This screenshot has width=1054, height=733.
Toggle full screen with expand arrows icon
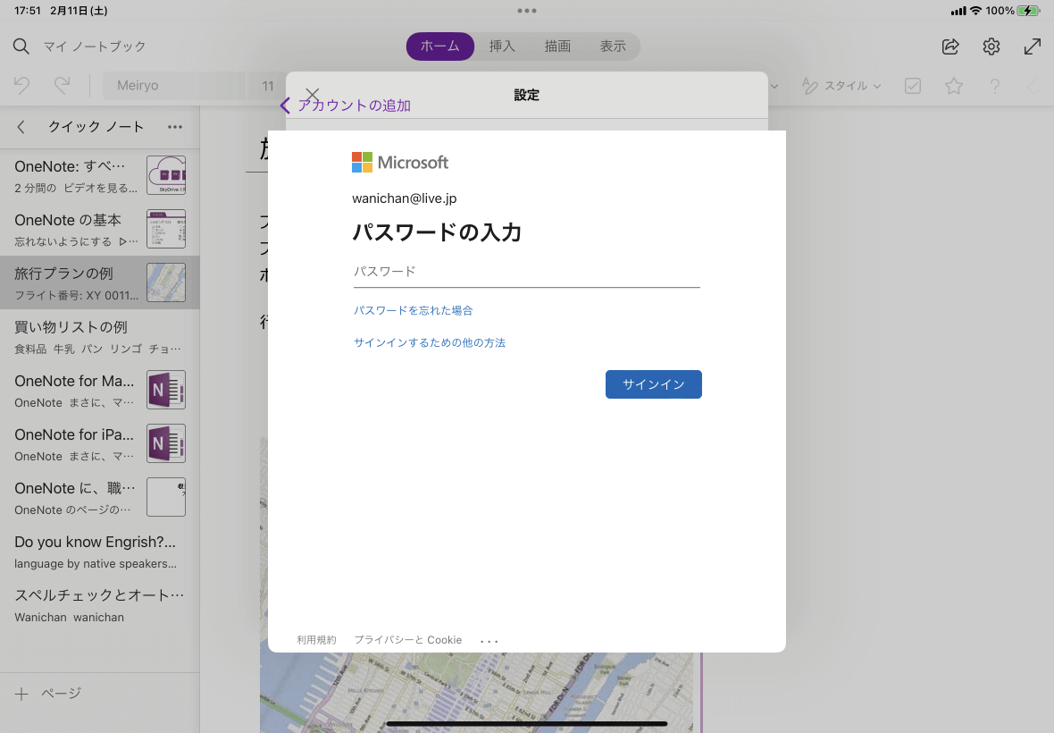[x=1032, y=46]
